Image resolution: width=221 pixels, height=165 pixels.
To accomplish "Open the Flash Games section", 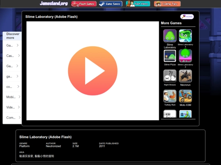I will click(x=84, y=4).
